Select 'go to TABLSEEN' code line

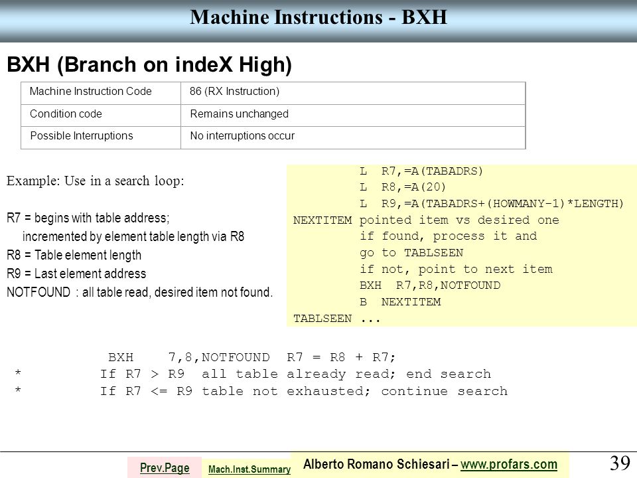pos(411,253)
